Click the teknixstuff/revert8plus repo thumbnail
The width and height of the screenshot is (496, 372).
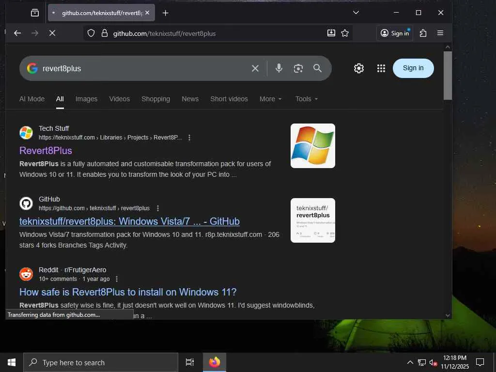coord(313,220)
